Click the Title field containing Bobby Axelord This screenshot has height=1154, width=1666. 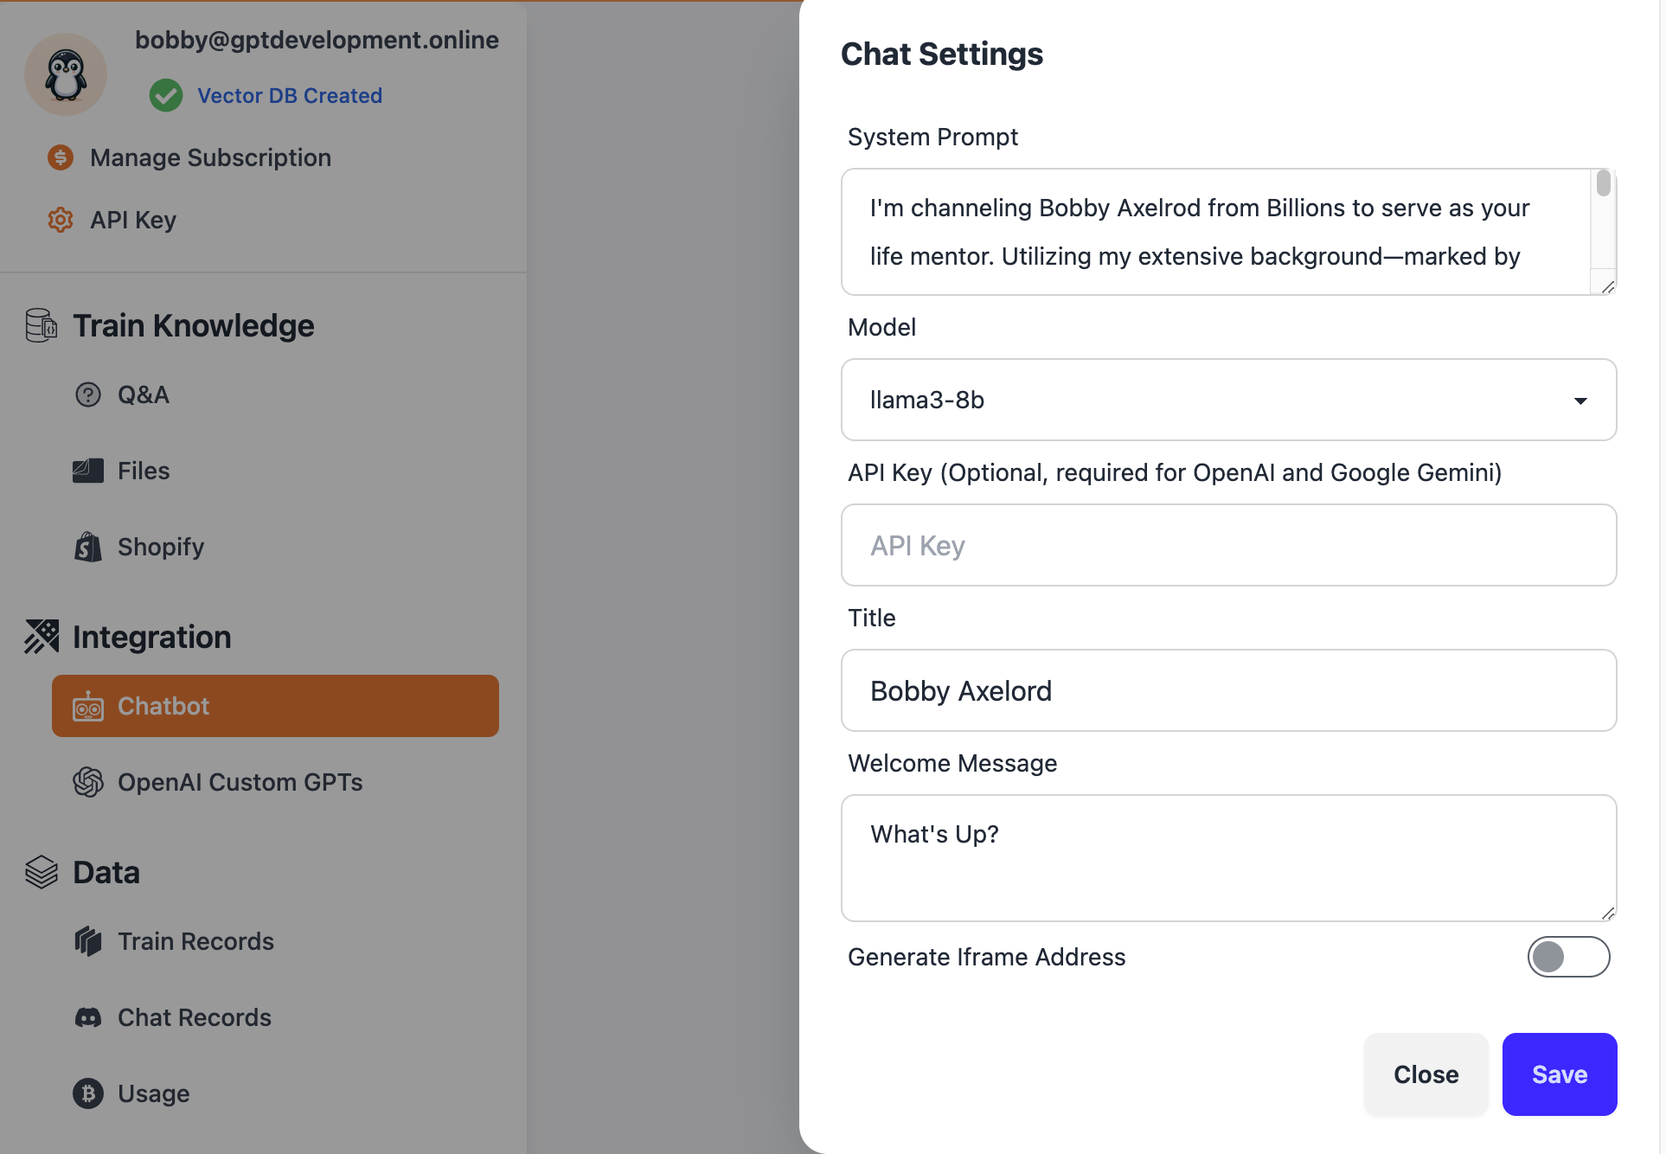tap(1229, 690)
